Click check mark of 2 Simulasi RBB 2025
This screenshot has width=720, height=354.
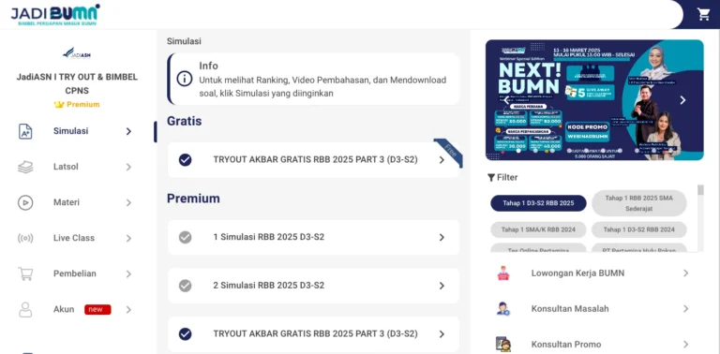[x=185, y=286]
